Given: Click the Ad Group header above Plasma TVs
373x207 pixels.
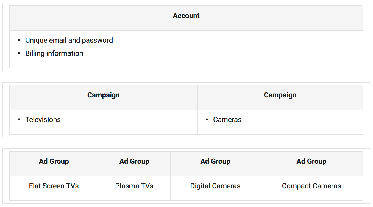Looking at the screenshot, I should tap(134, 162).
